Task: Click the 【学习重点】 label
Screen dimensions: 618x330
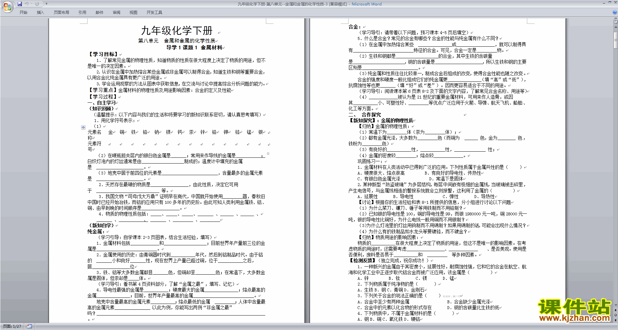Action: click(x=103, y=90)
